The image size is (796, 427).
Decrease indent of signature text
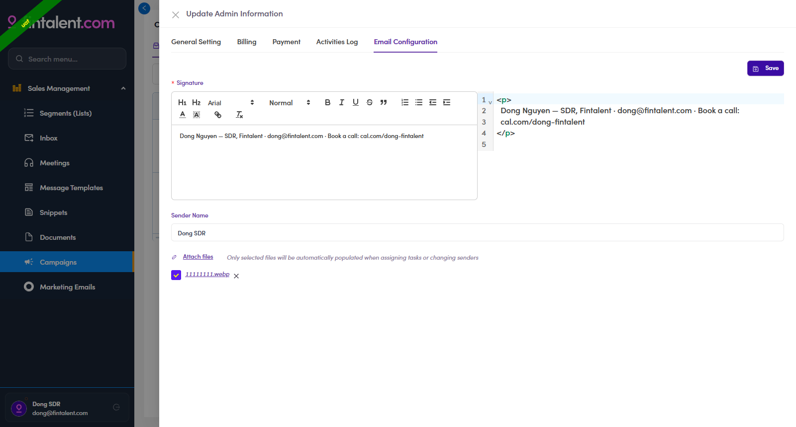[433, 102]
